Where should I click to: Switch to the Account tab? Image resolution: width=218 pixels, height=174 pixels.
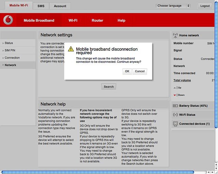pos(60,6)
